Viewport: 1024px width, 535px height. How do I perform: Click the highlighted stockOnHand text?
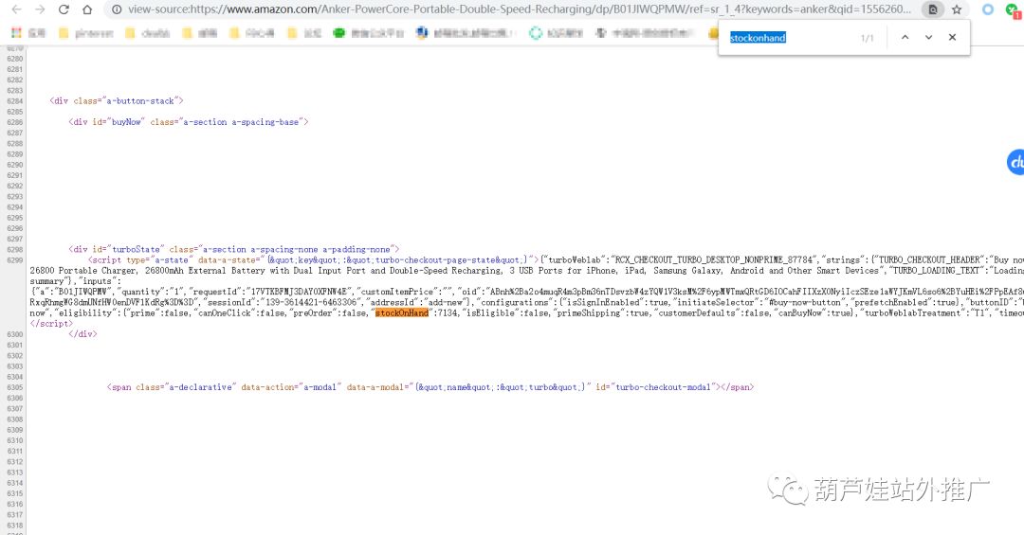click(402, 312)
